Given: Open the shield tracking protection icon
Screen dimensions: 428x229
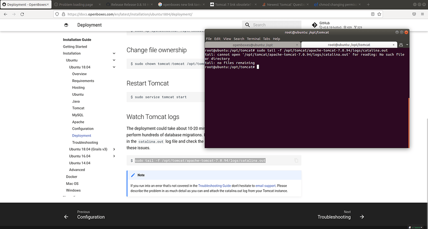Looking at the screenshot, I should pyautogui.click(x=57, y=14).
